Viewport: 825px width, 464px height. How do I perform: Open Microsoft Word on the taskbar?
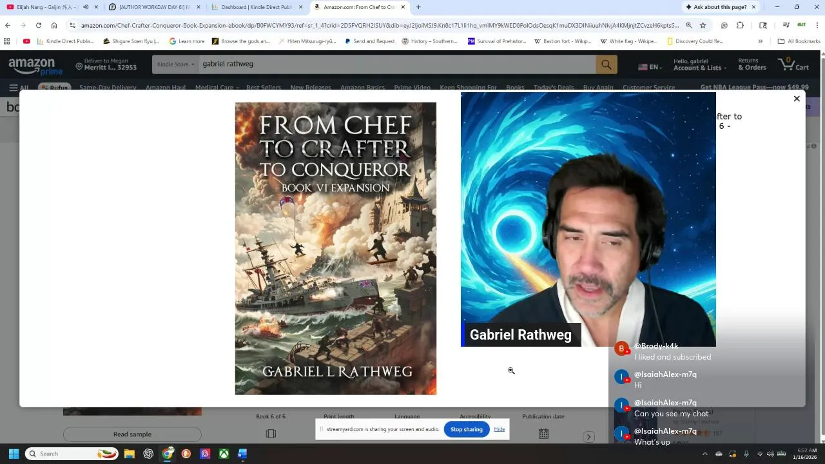[x=242, y=454]
